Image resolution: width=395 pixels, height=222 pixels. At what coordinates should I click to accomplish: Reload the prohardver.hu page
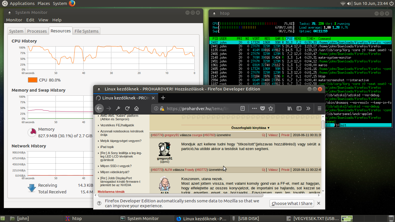pyautogui.click(x=127, y=108)
